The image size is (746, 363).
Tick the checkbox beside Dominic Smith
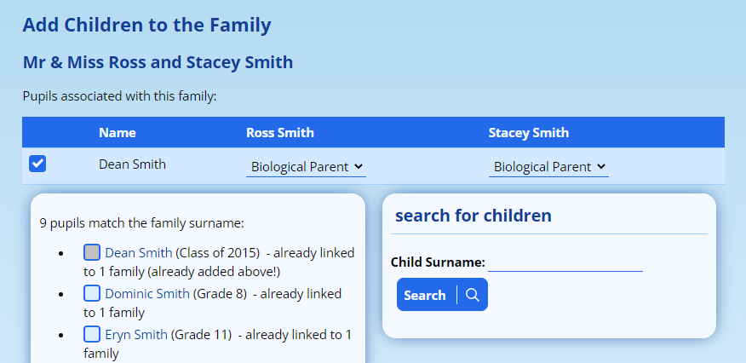coord(92,293)
